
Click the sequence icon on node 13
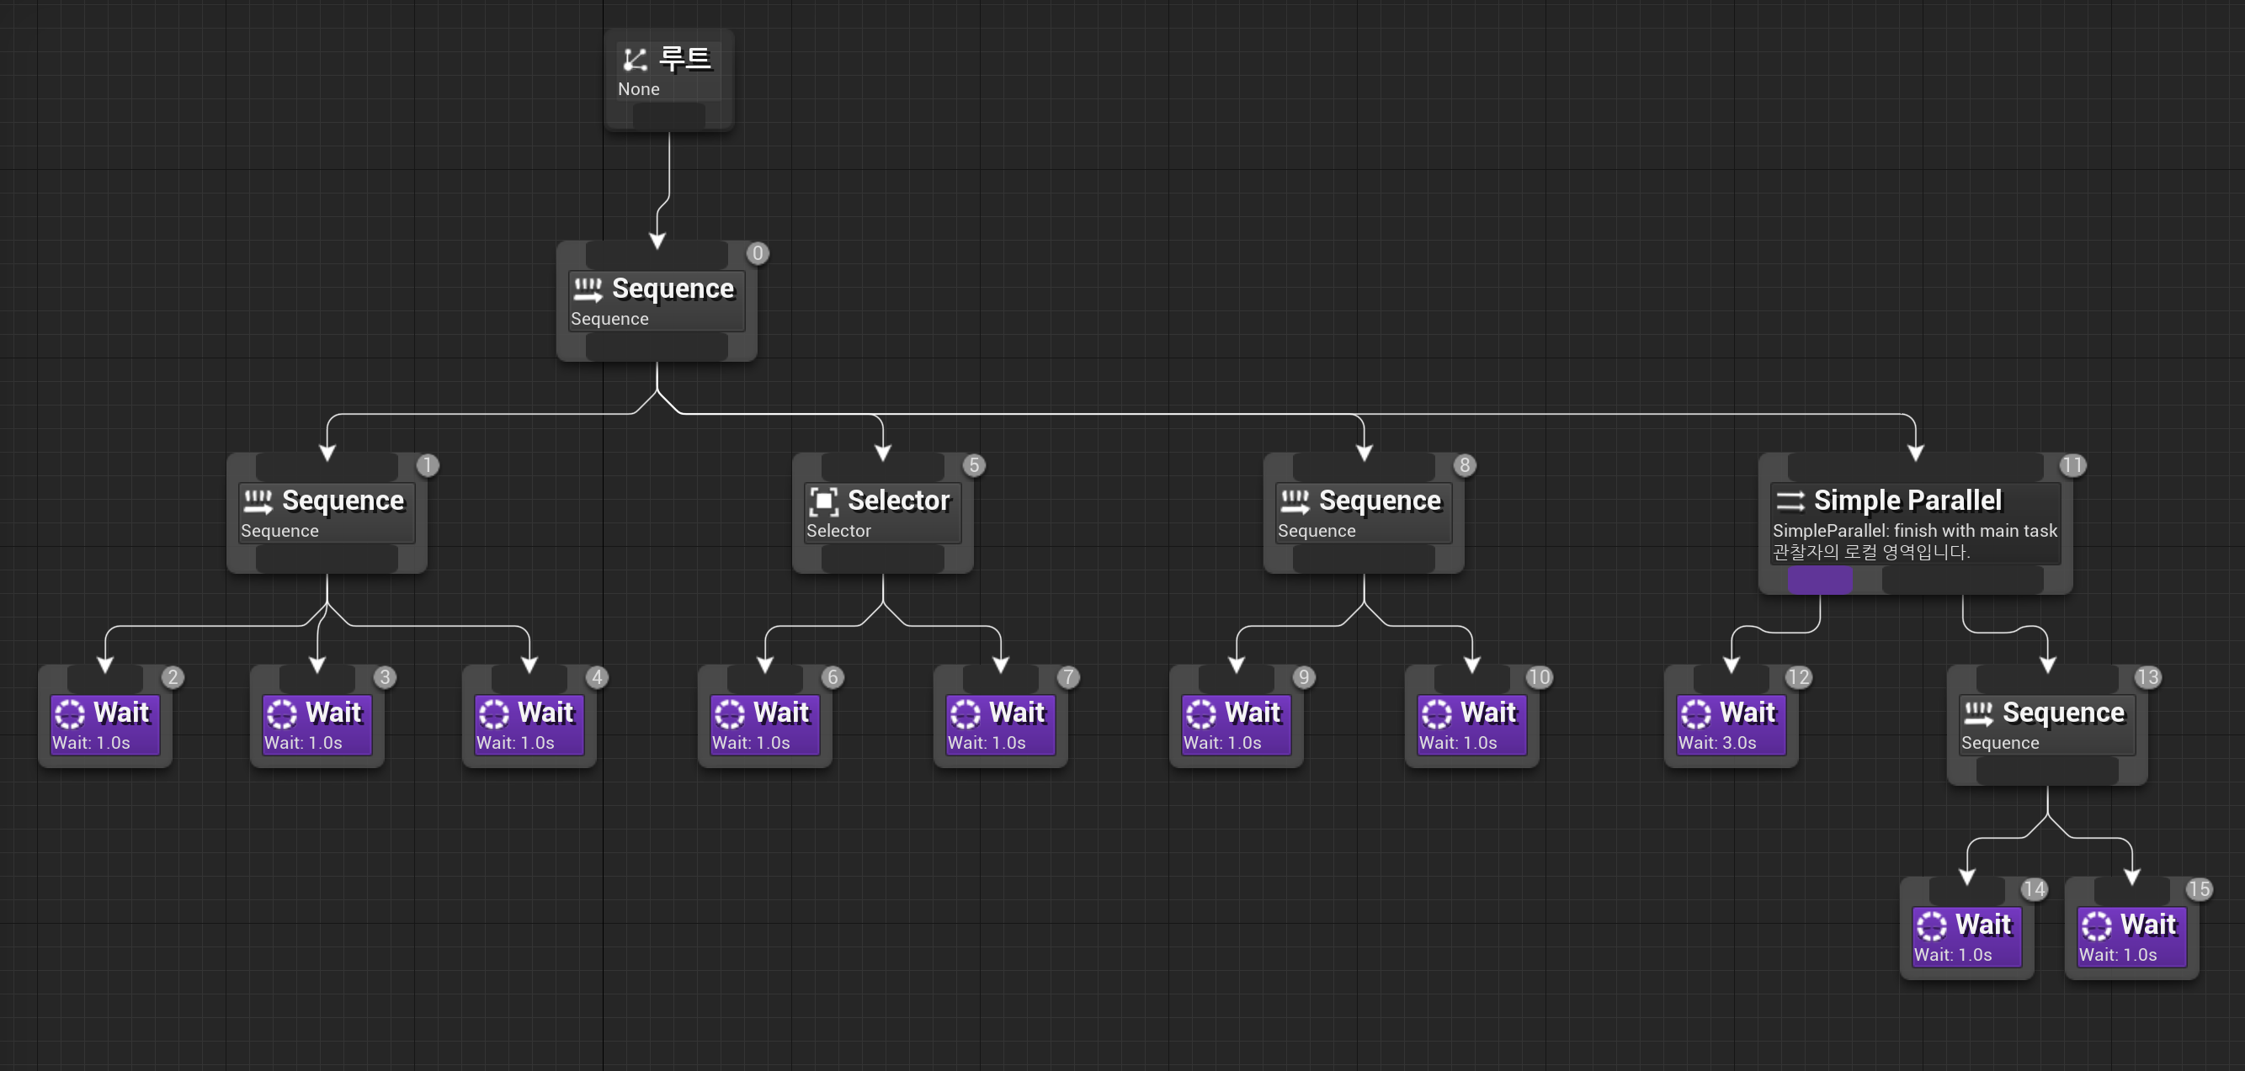pos(1977,714)
